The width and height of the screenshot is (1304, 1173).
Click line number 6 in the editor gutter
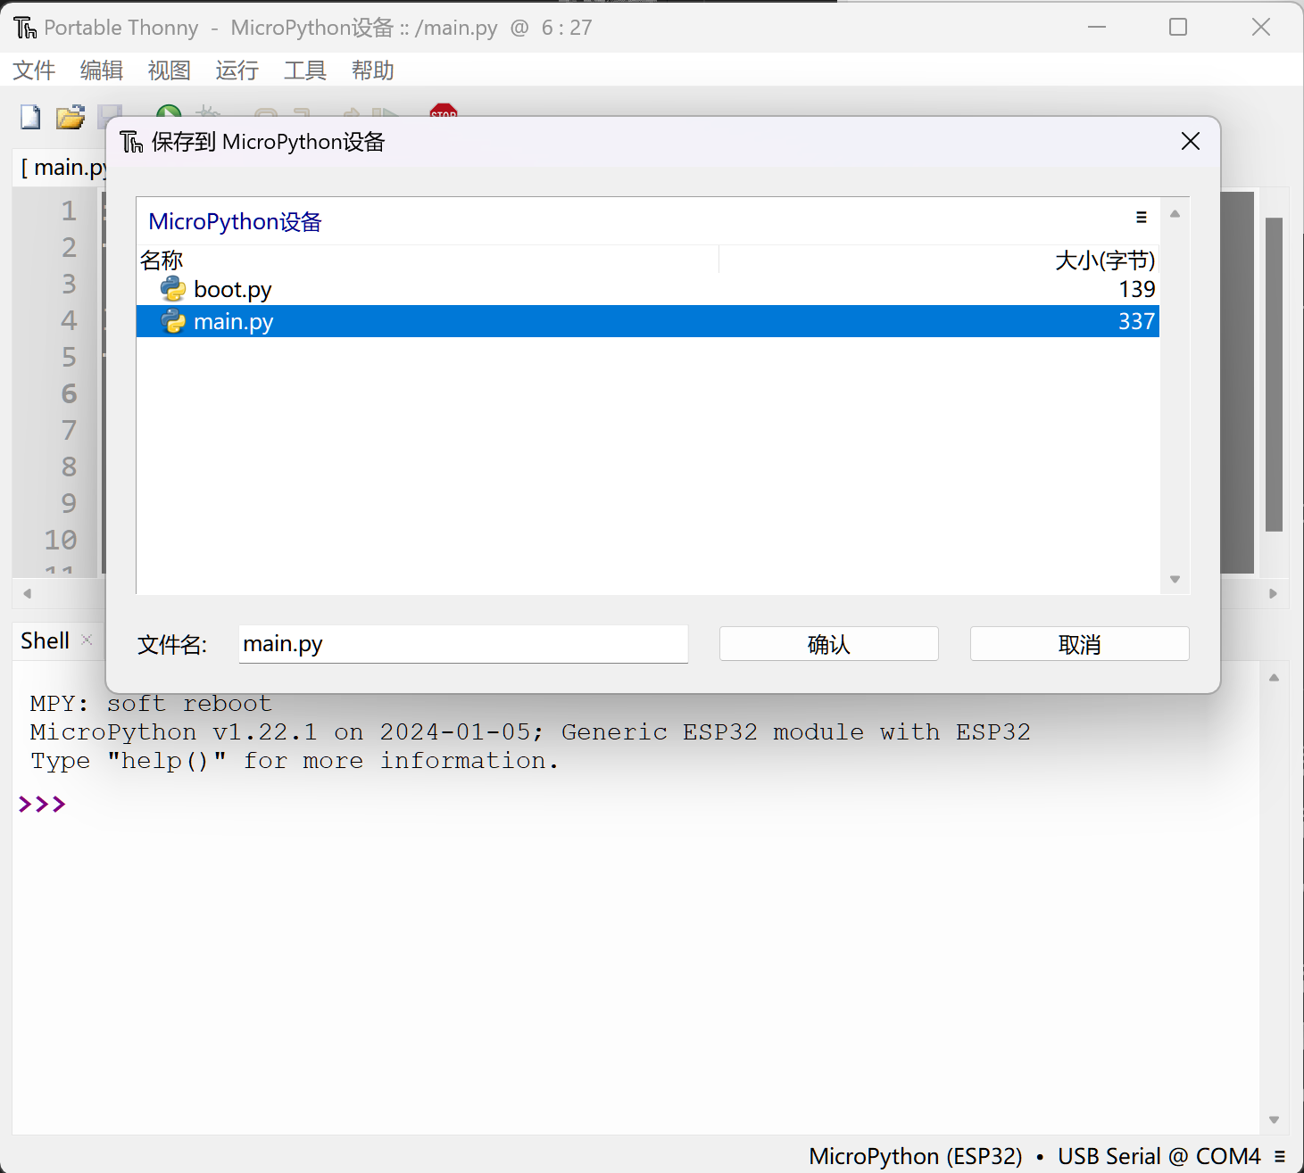(69, 393)
